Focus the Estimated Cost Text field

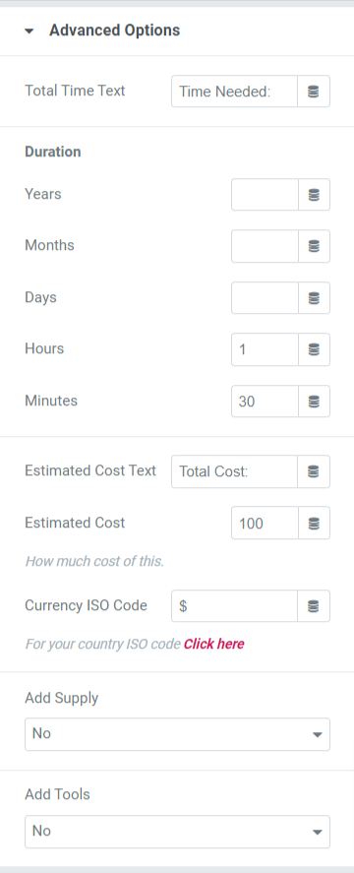tap(234, 471)
